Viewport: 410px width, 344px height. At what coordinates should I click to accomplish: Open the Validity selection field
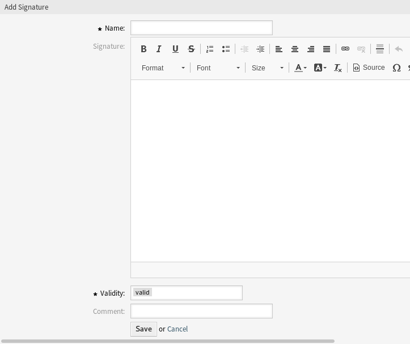[x=187, y=293]
